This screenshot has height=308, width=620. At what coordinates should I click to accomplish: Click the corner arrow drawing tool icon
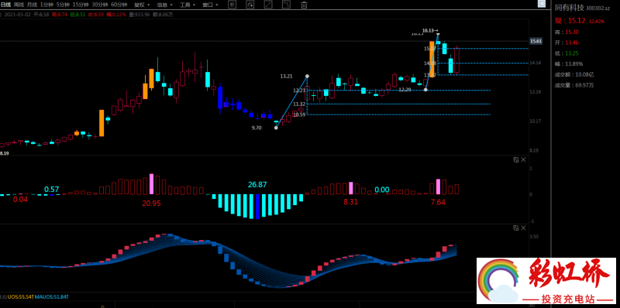[286, 5]
